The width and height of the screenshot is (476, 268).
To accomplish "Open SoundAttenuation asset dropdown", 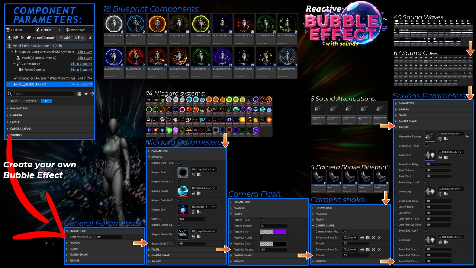I will [x=451, y=134].
